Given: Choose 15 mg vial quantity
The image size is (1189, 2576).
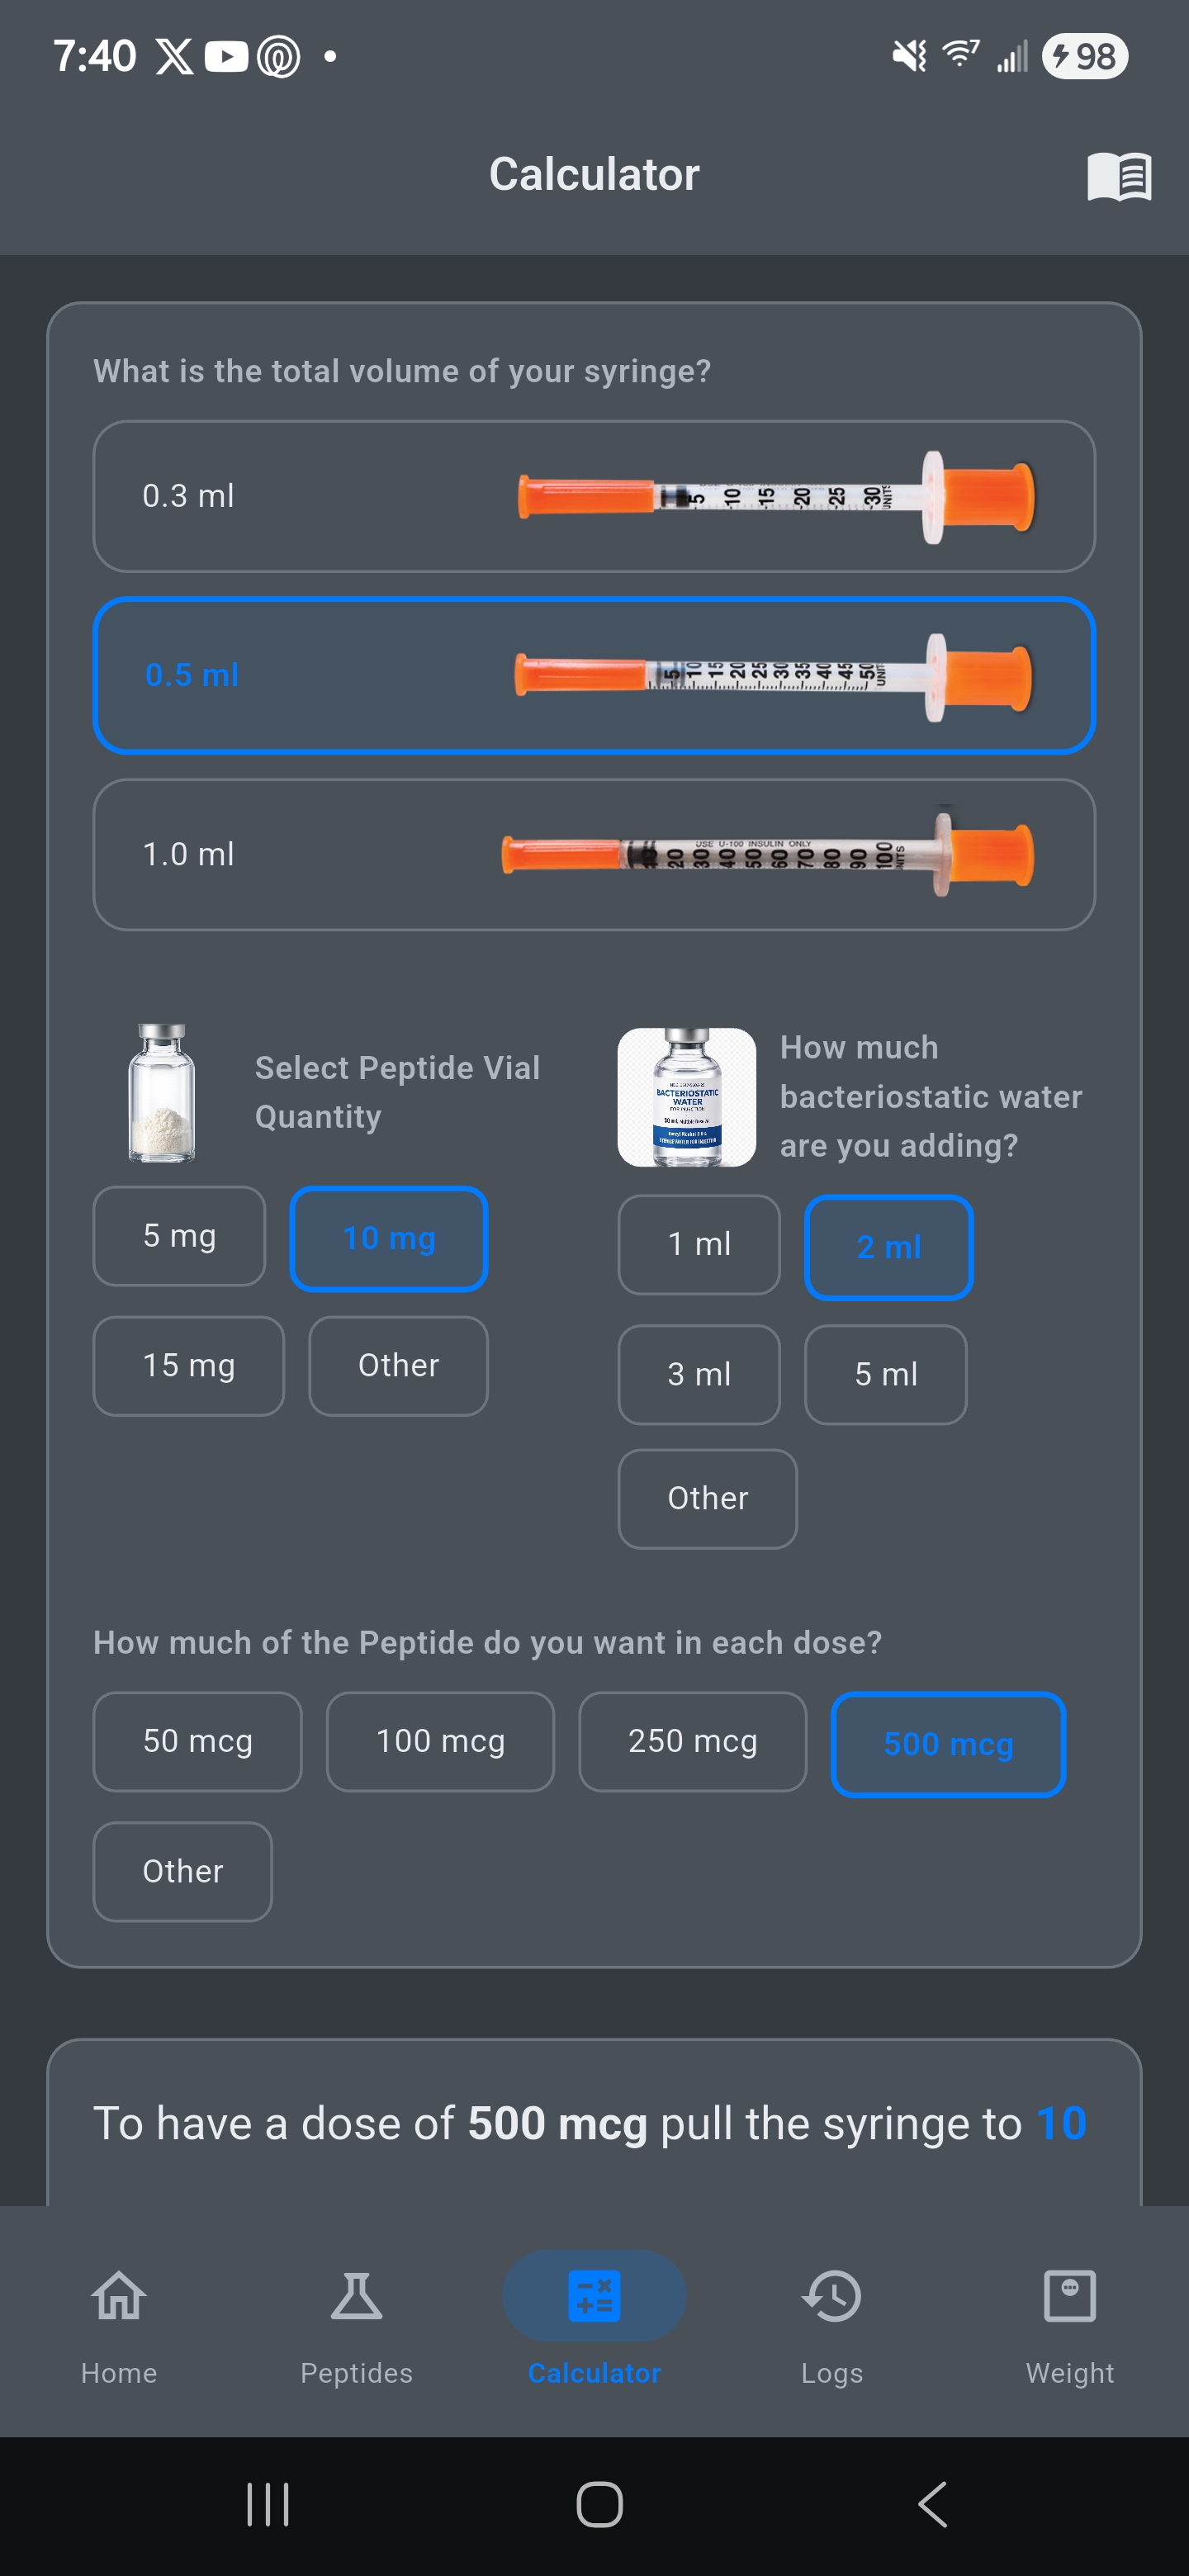Looking at the screenshot, I should click(x=188, y=1365).
